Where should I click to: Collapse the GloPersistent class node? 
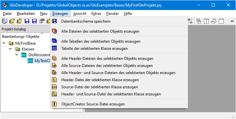pos(17,55)
